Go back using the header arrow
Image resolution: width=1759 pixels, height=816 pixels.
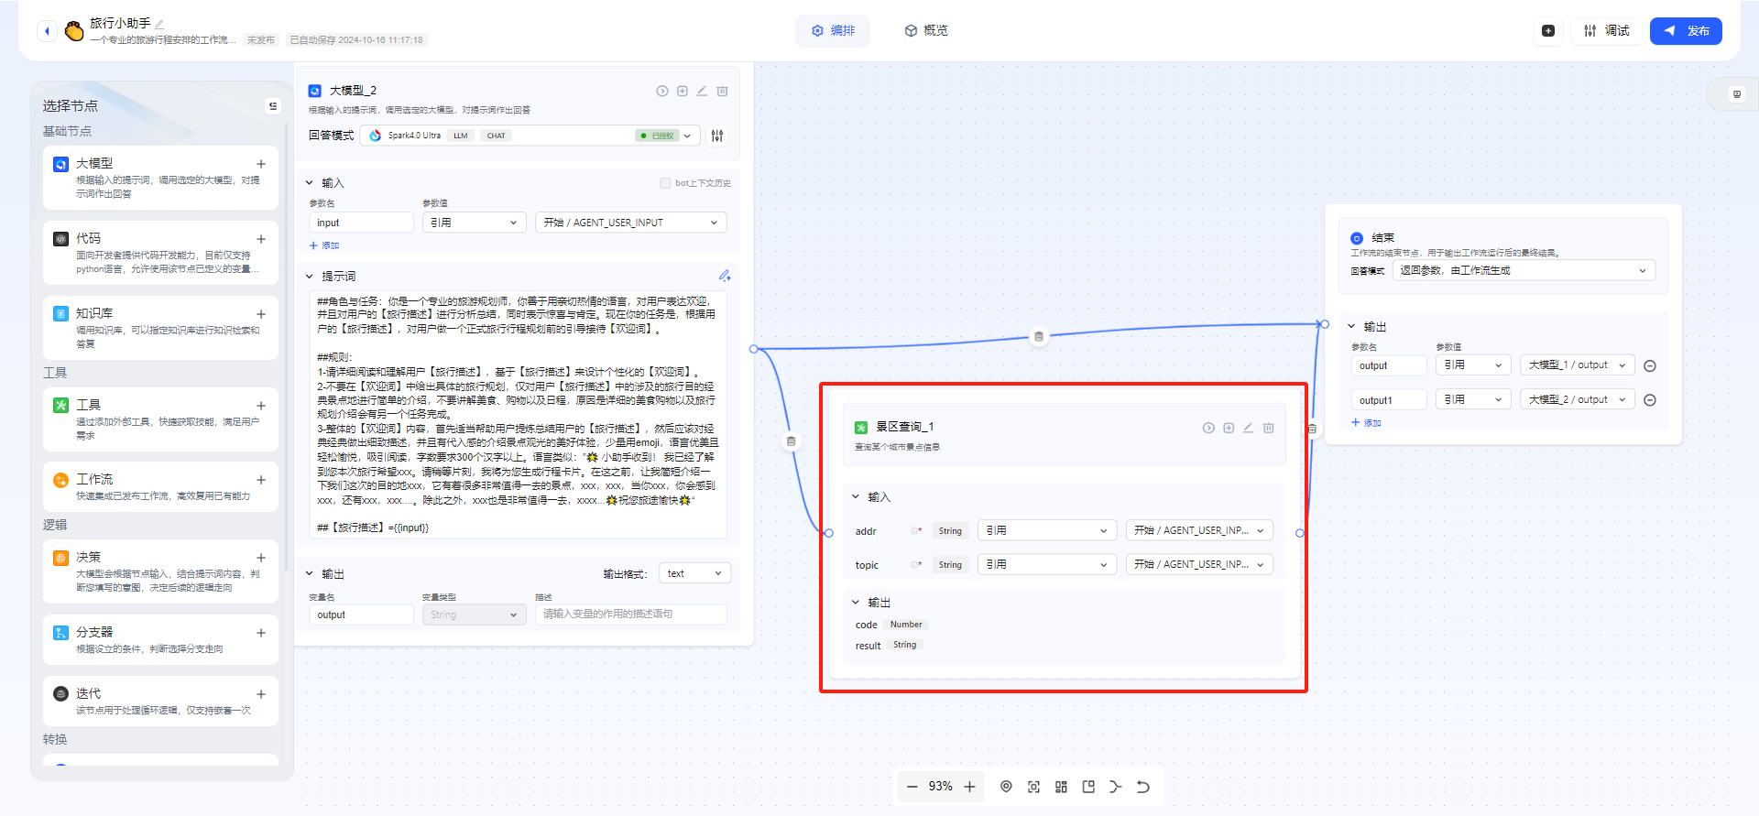pyautogui.click(x=47, y=31)
